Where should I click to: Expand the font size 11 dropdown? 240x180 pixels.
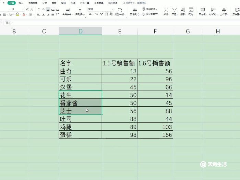point(23,9)
